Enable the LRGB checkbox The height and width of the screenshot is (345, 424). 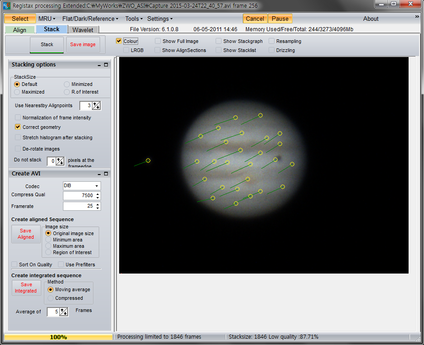(126, 50)
